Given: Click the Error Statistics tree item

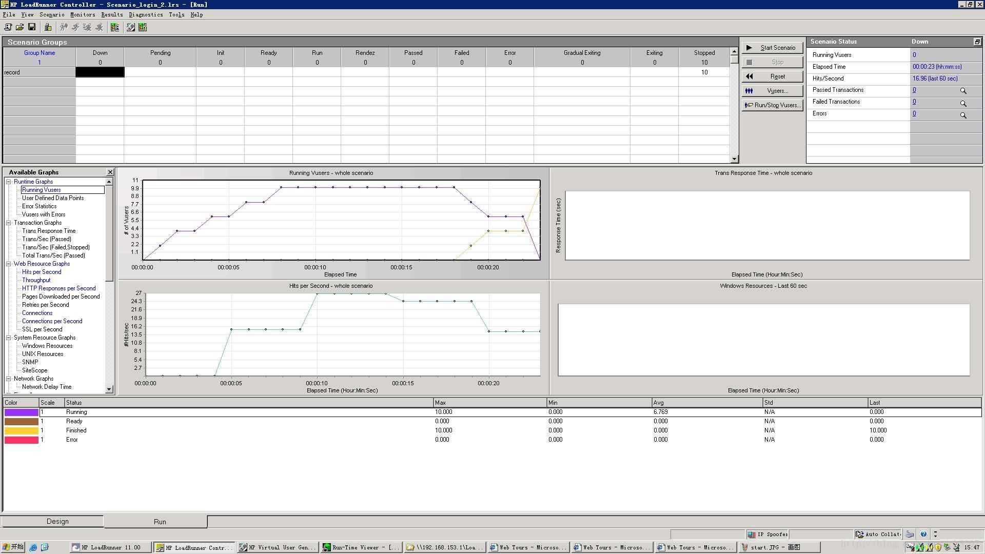Looking at the screenshot, I should click(x=40, y=206).
